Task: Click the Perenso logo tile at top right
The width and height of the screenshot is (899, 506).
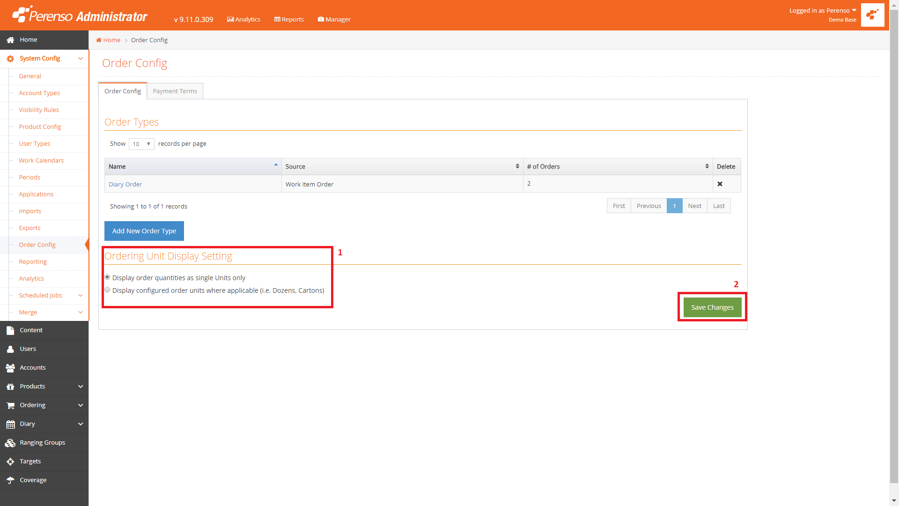Action: click(872, 15)
